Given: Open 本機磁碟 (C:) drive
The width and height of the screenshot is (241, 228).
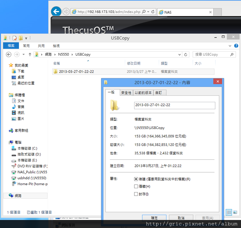Looking at the screenshot, I should 27,148.
